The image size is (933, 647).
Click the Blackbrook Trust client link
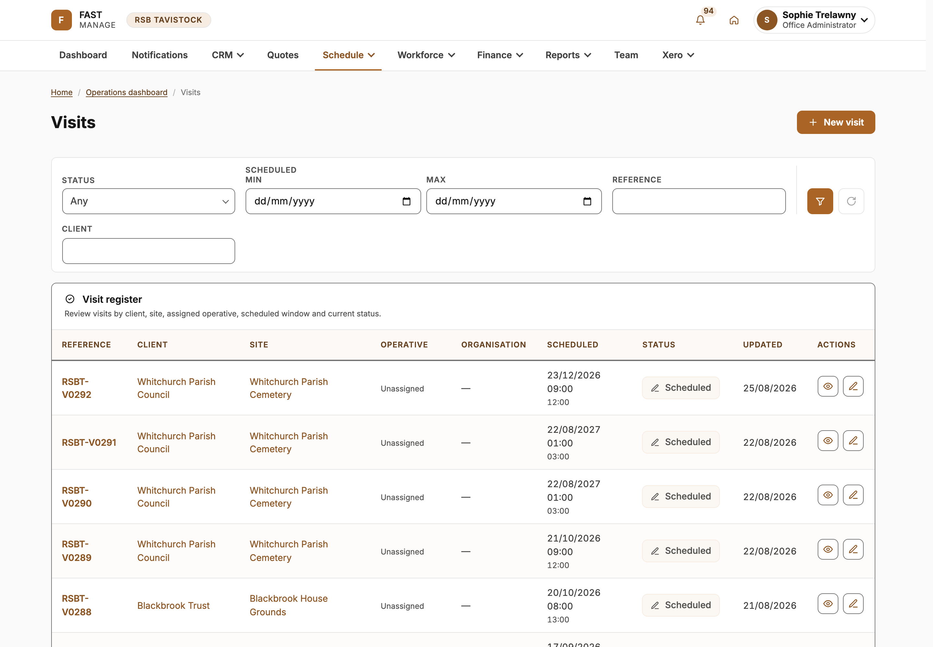[173, 606]
